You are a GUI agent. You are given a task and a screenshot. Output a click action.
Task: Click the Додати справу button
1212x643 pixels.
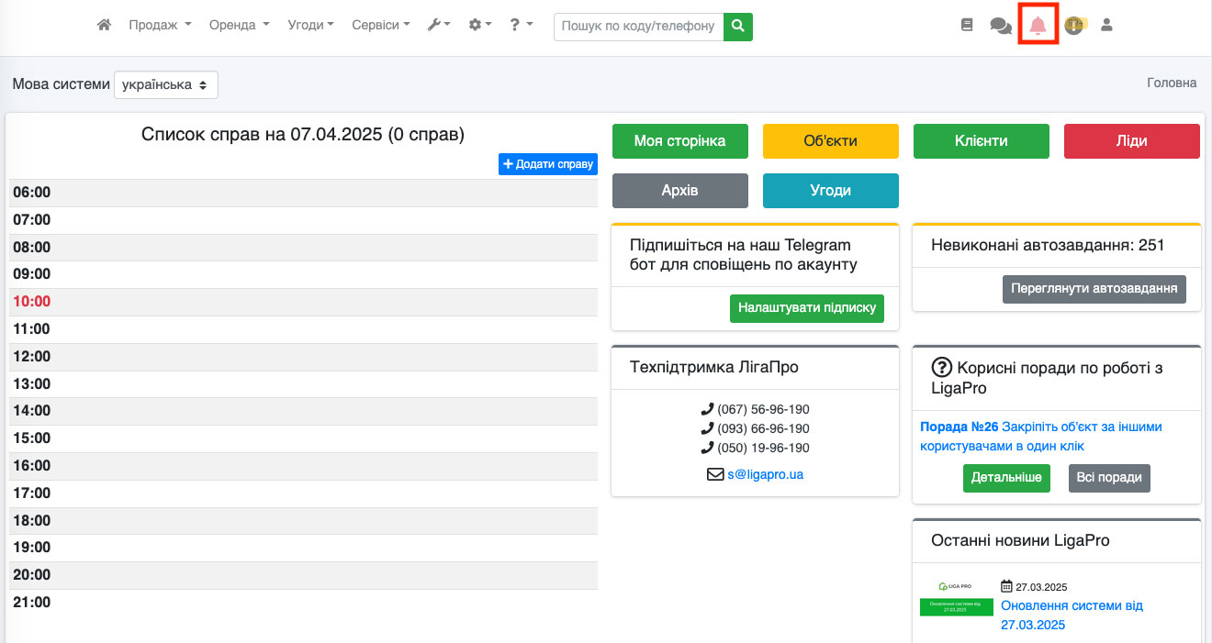[548, 164]
